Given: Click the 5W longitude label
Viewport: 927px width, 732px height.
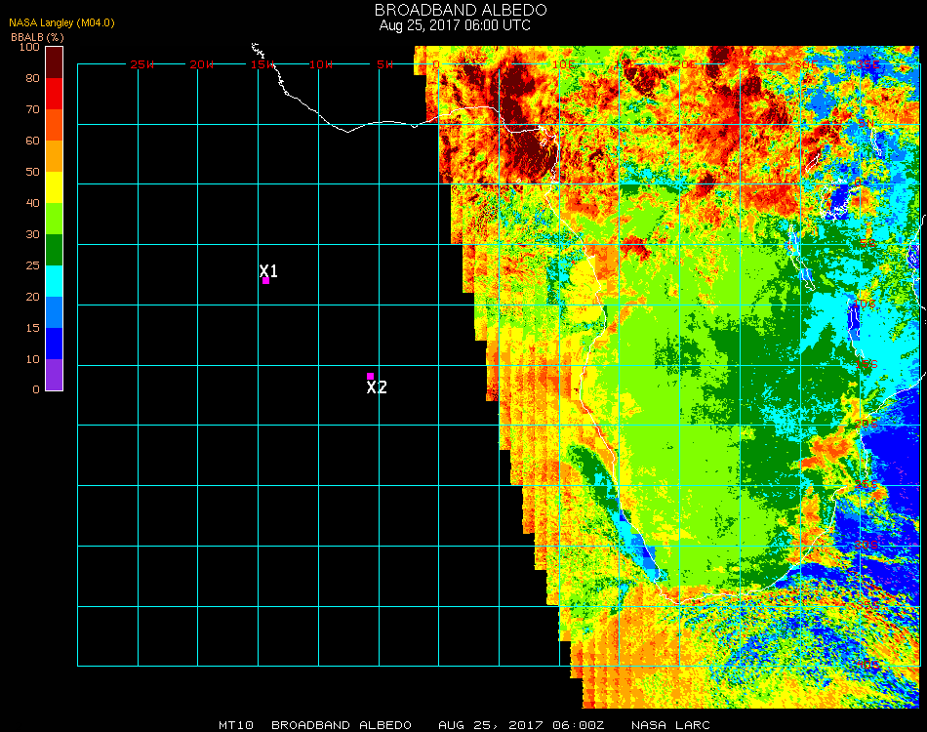Looking at the screenshot, I should (x=384, y=64).
